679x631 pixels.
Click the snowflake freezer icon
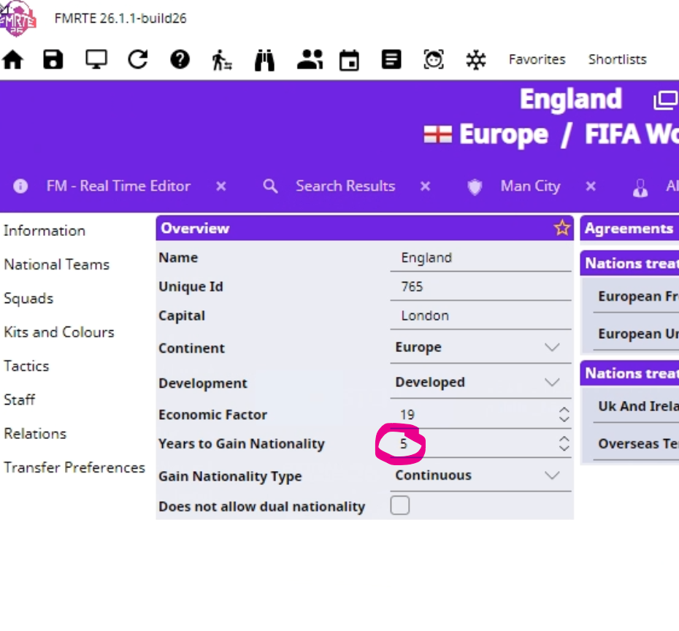click(x=476, y=60)
